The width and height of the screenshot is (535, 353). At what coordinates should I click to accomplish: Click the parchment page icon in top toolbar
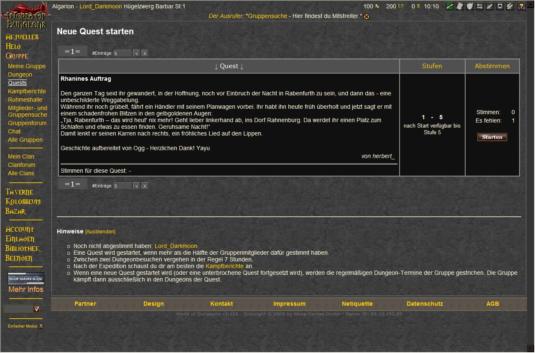tap(460, 6)
